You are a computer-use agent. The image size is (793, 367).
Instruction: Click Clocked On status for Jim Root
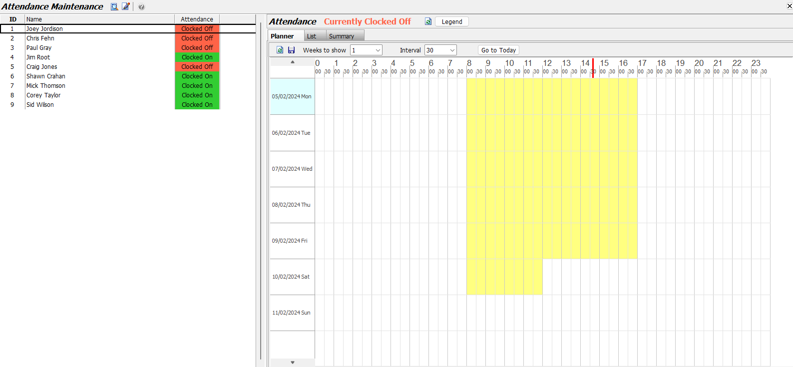(x=197, y=57)
